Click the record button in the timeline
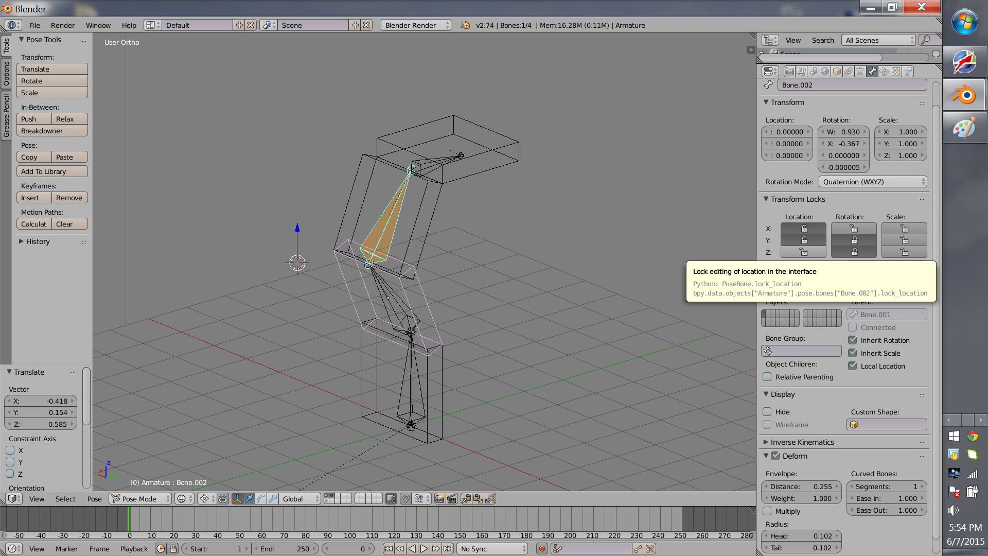 point(542,549)
